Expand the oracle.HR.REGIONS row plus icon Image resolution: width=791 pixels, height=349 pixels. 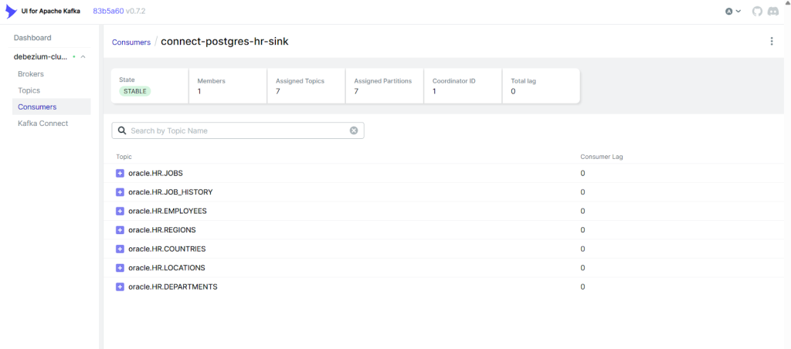click(120, 230)
